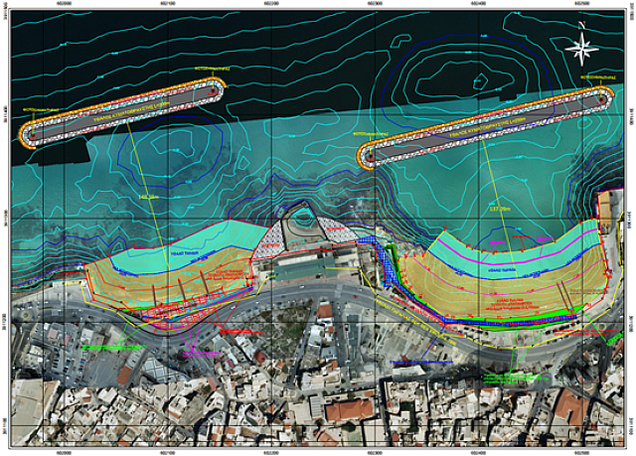
Task: Click the 602400 grid coordinate at top
Action: 478,5
